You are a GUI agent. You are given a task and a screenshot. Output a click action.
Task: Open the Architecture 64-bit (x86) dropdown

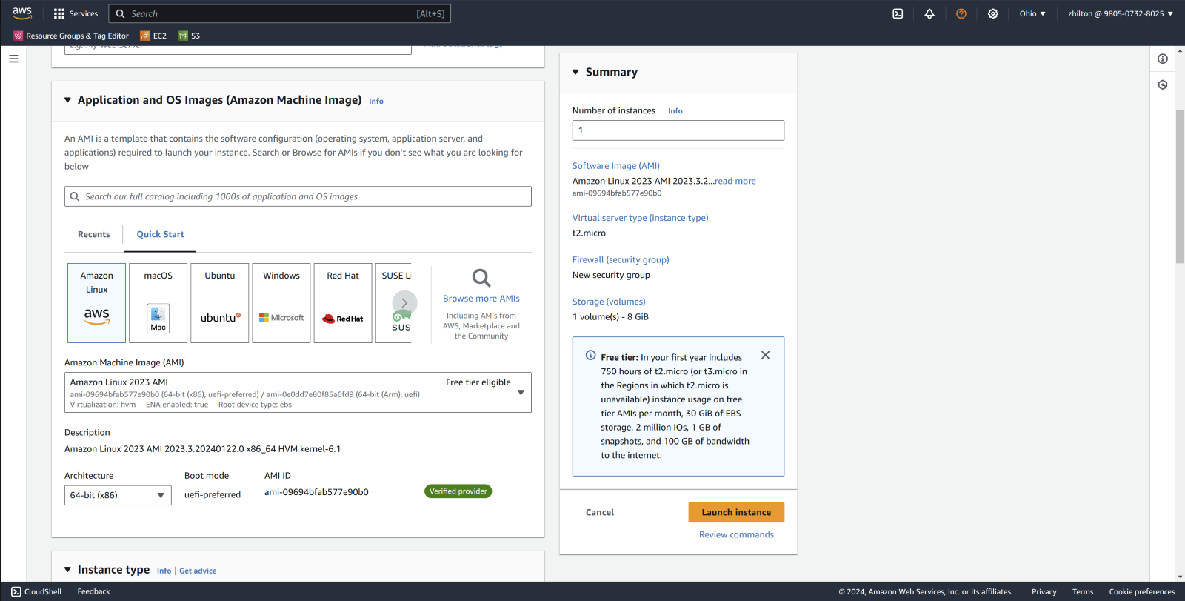(x=118, y=495)
